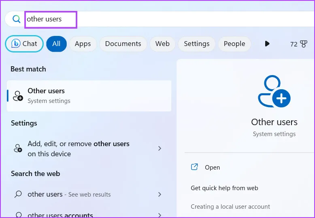Click the search magnifier icon in search box
This screenshot has width=315, height=218.
[16, 19]
